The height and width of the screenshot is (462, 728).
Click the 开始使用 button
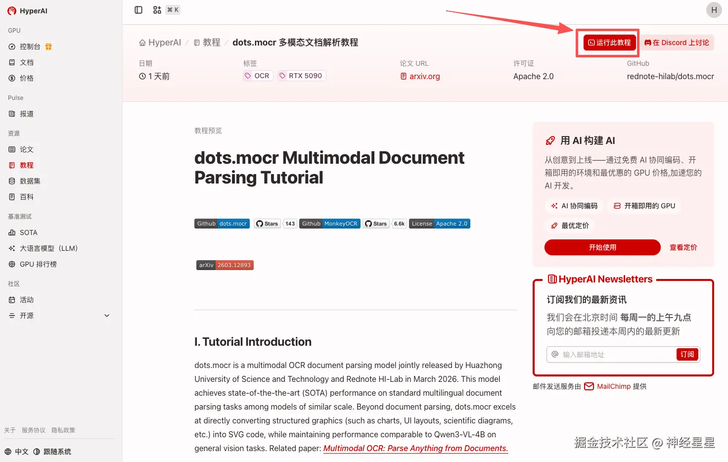click(602, 247)
